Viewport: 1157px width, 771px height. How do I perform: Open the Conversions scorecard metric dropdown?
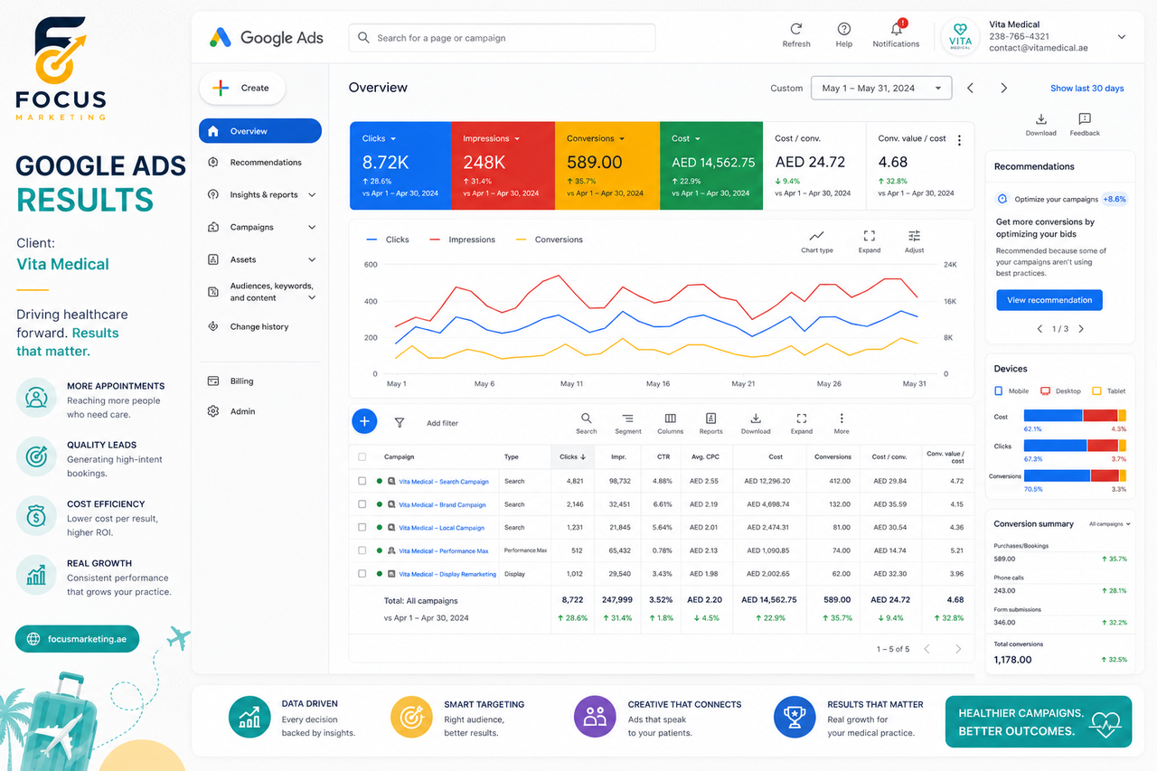coord(622,138)
